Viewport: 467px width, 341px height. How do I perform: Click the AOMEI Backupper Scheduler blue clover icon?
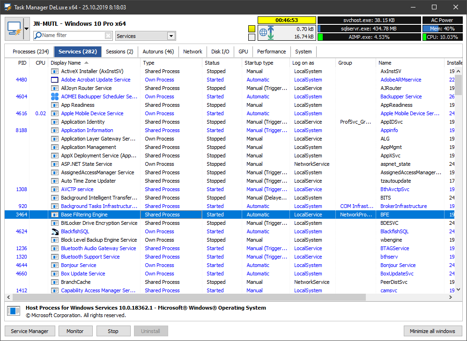point(54,96)
